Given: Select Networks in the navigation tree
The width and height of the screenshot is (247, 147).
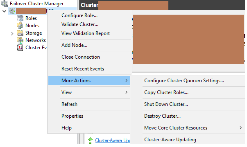Looking at the screenshot, I should (36, 40).
